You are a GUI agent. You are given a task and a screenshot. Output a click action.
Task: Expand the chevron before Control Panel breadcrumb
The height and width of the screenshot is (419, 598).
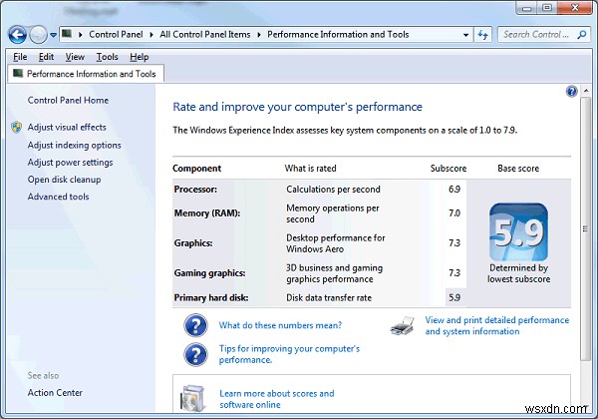pyautogui.click(x=81, y=35)
